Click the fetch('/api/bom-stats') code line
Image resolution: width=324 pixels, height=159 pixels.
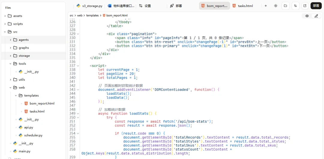click(x=164, y=121)
